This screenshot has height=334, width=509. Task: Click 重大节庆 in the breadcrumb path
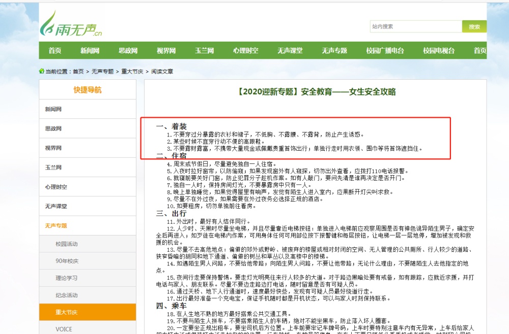point(132,72)
